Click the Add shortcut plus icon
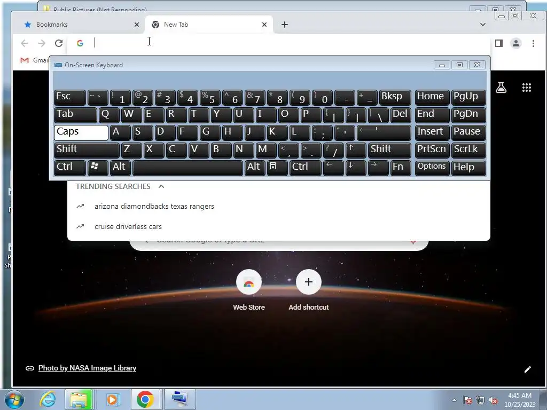 [x=309, y=282]
